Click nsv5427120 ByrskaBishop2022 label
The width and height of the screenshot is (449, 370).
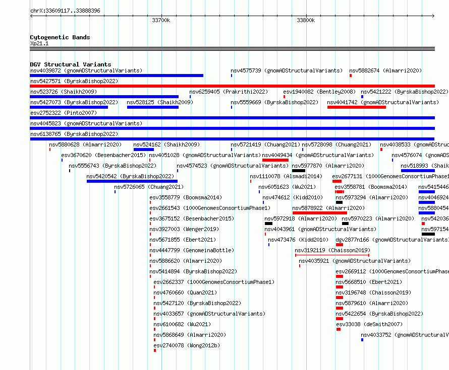(x=197, y=303)
